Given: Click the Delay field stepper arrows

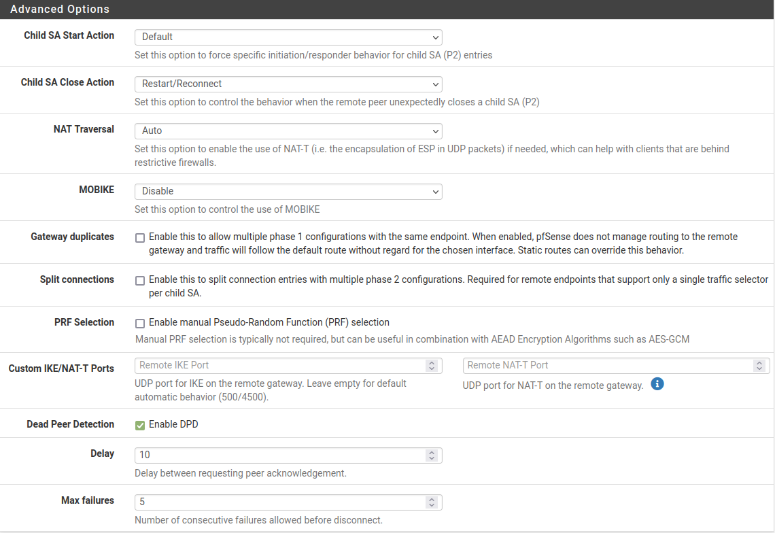Looking at the screenshot, I should click(431, 455).
